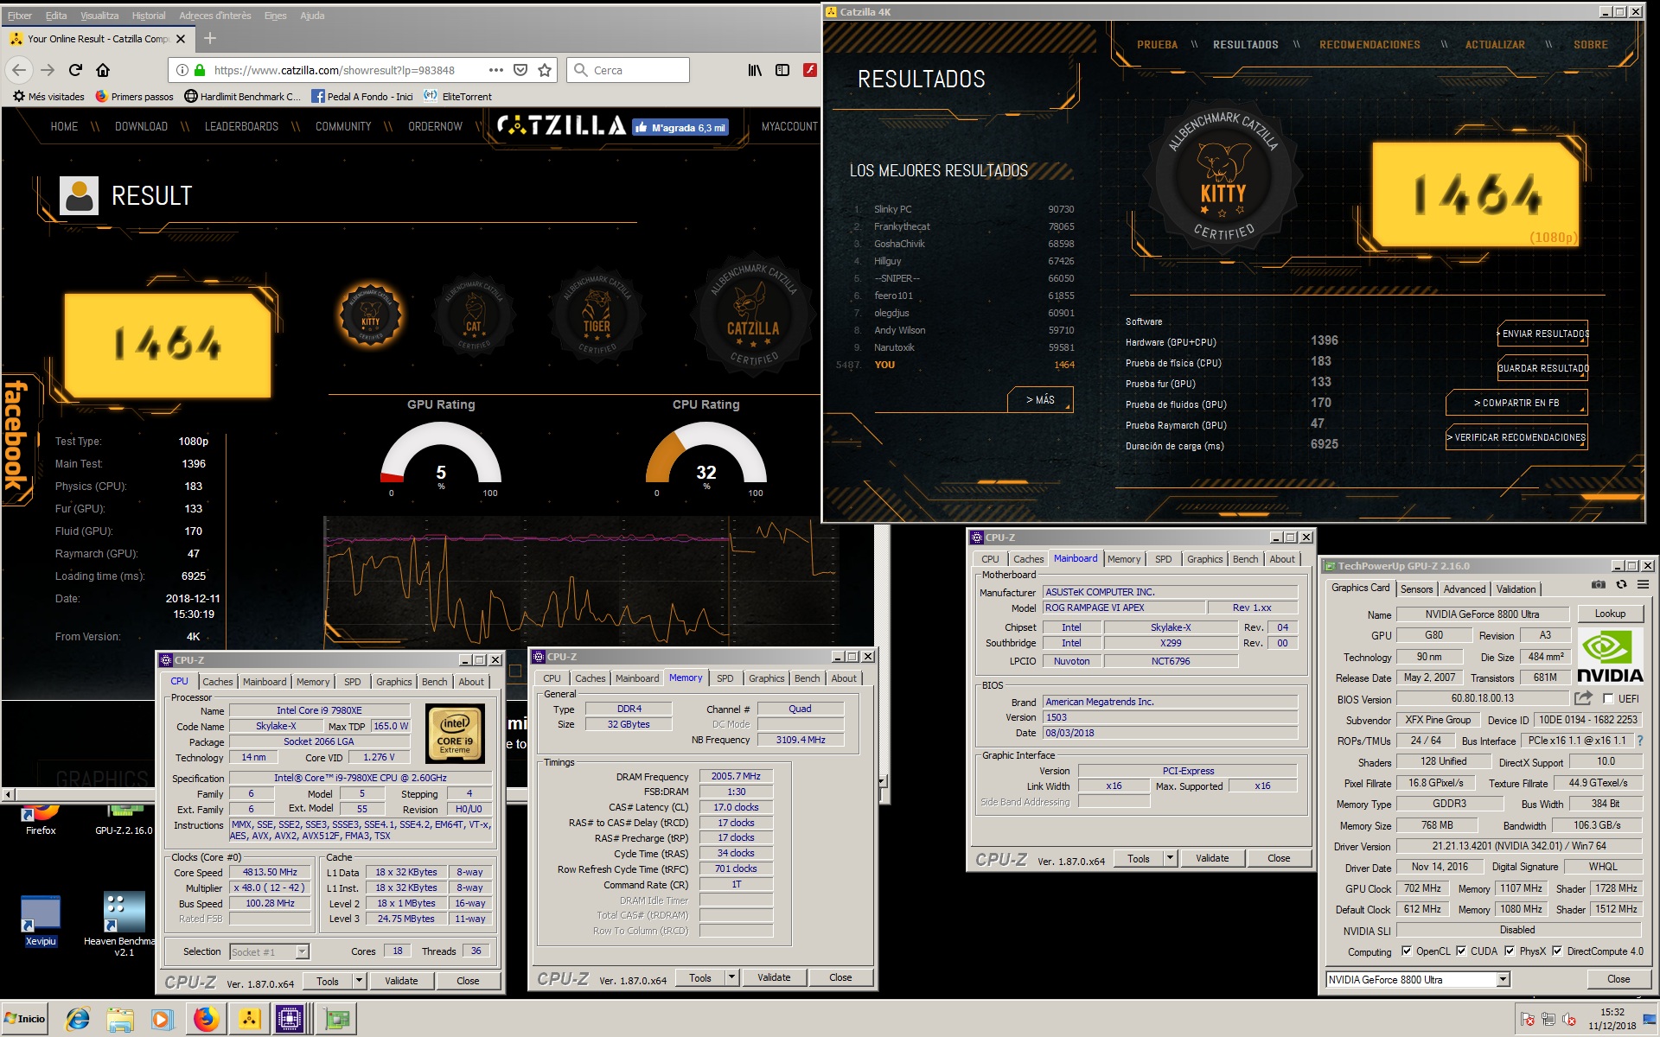Click ENVIAR RESULTADOS button
This screenshot has height=1037, width=1660.
click(x=1543, y=334)
